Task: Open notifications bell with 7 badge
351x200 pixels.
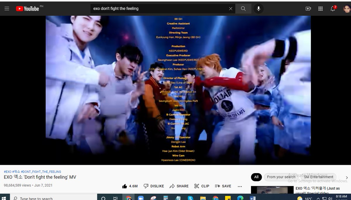Action: 333,8
